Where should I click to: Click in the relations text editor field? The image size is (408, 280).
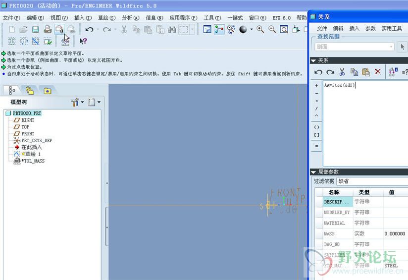click(365, 123)
